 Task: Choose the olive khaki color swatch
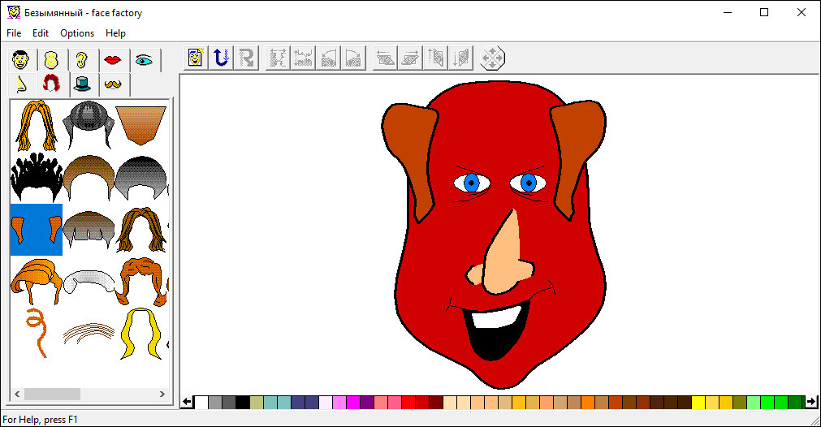pos(257,403)
